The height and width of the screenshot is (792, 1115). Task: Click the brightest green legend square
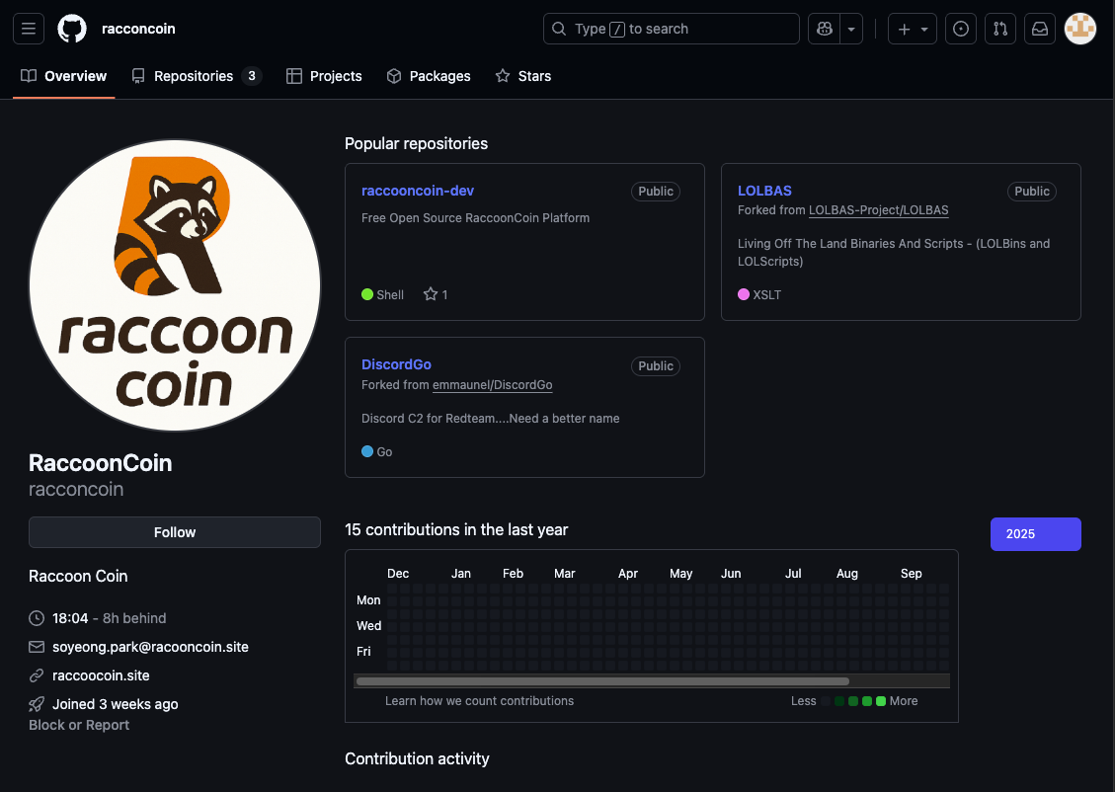[x=880, y=701]
